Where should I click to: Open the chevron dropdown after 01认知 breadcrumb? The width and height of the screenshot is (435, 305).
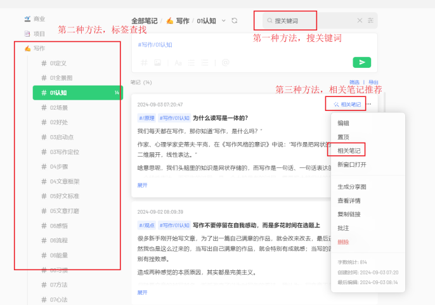(224, 21)
